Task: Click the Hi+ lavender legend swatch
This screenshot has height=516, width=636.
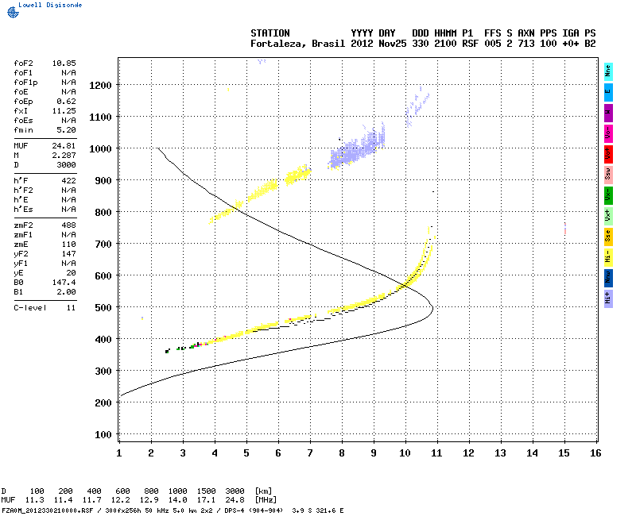Action: pyautogui.click(x=607, y=298)
